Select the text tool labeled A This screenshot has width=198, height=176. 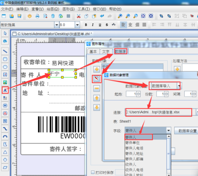coord(5,90)
